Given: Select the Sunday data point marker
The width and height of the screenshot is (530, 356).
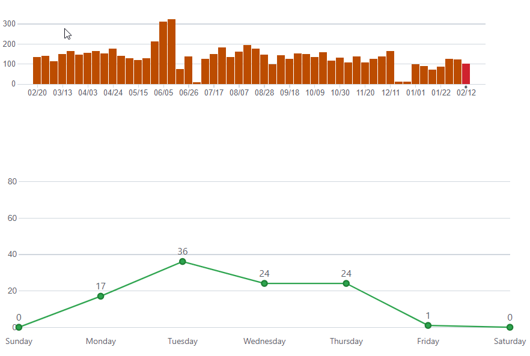Looking at the screenshot, I should point(19,327).
